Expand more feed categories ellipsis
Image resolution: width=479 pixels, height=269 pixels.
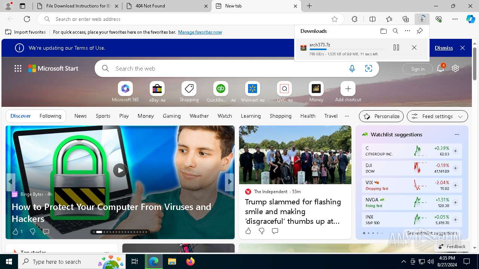tap(347, 116)
